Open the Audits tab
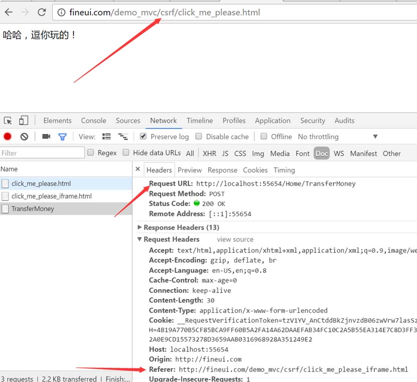 pyautogui.click(x=344, y=120)
